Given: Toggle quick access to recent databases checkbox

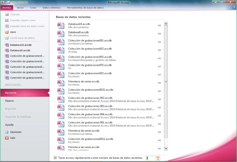Looking at the screenshot, I should (x=55, y=158).
